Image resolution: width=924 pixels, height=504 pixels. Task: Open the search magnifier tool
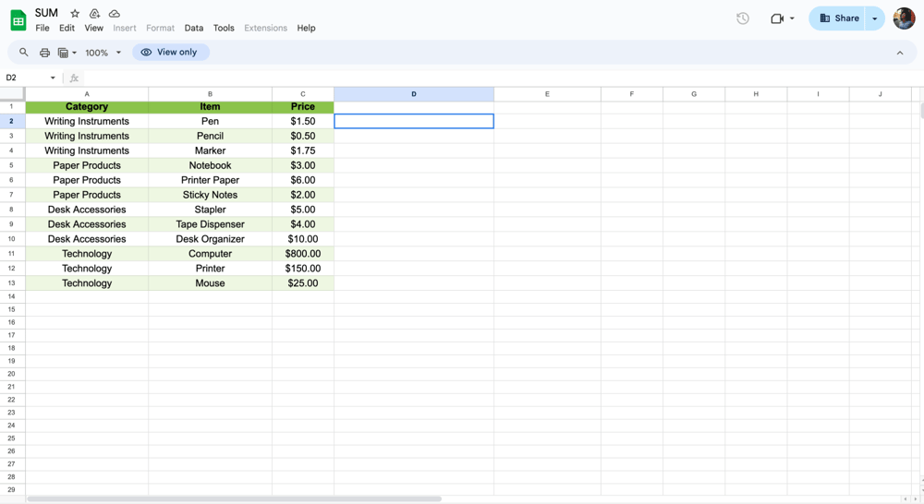coord(24,53)
